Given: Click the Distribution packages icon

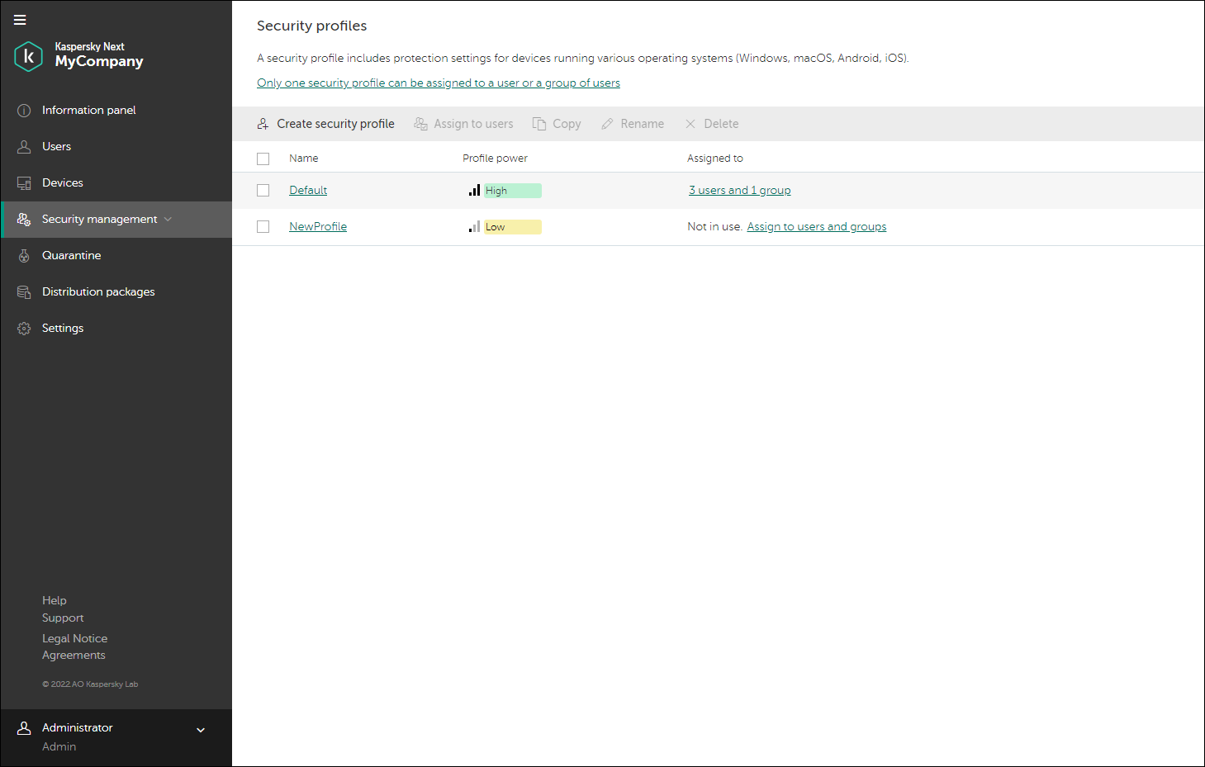Looking at the screenshot, I should pos(24,292).
